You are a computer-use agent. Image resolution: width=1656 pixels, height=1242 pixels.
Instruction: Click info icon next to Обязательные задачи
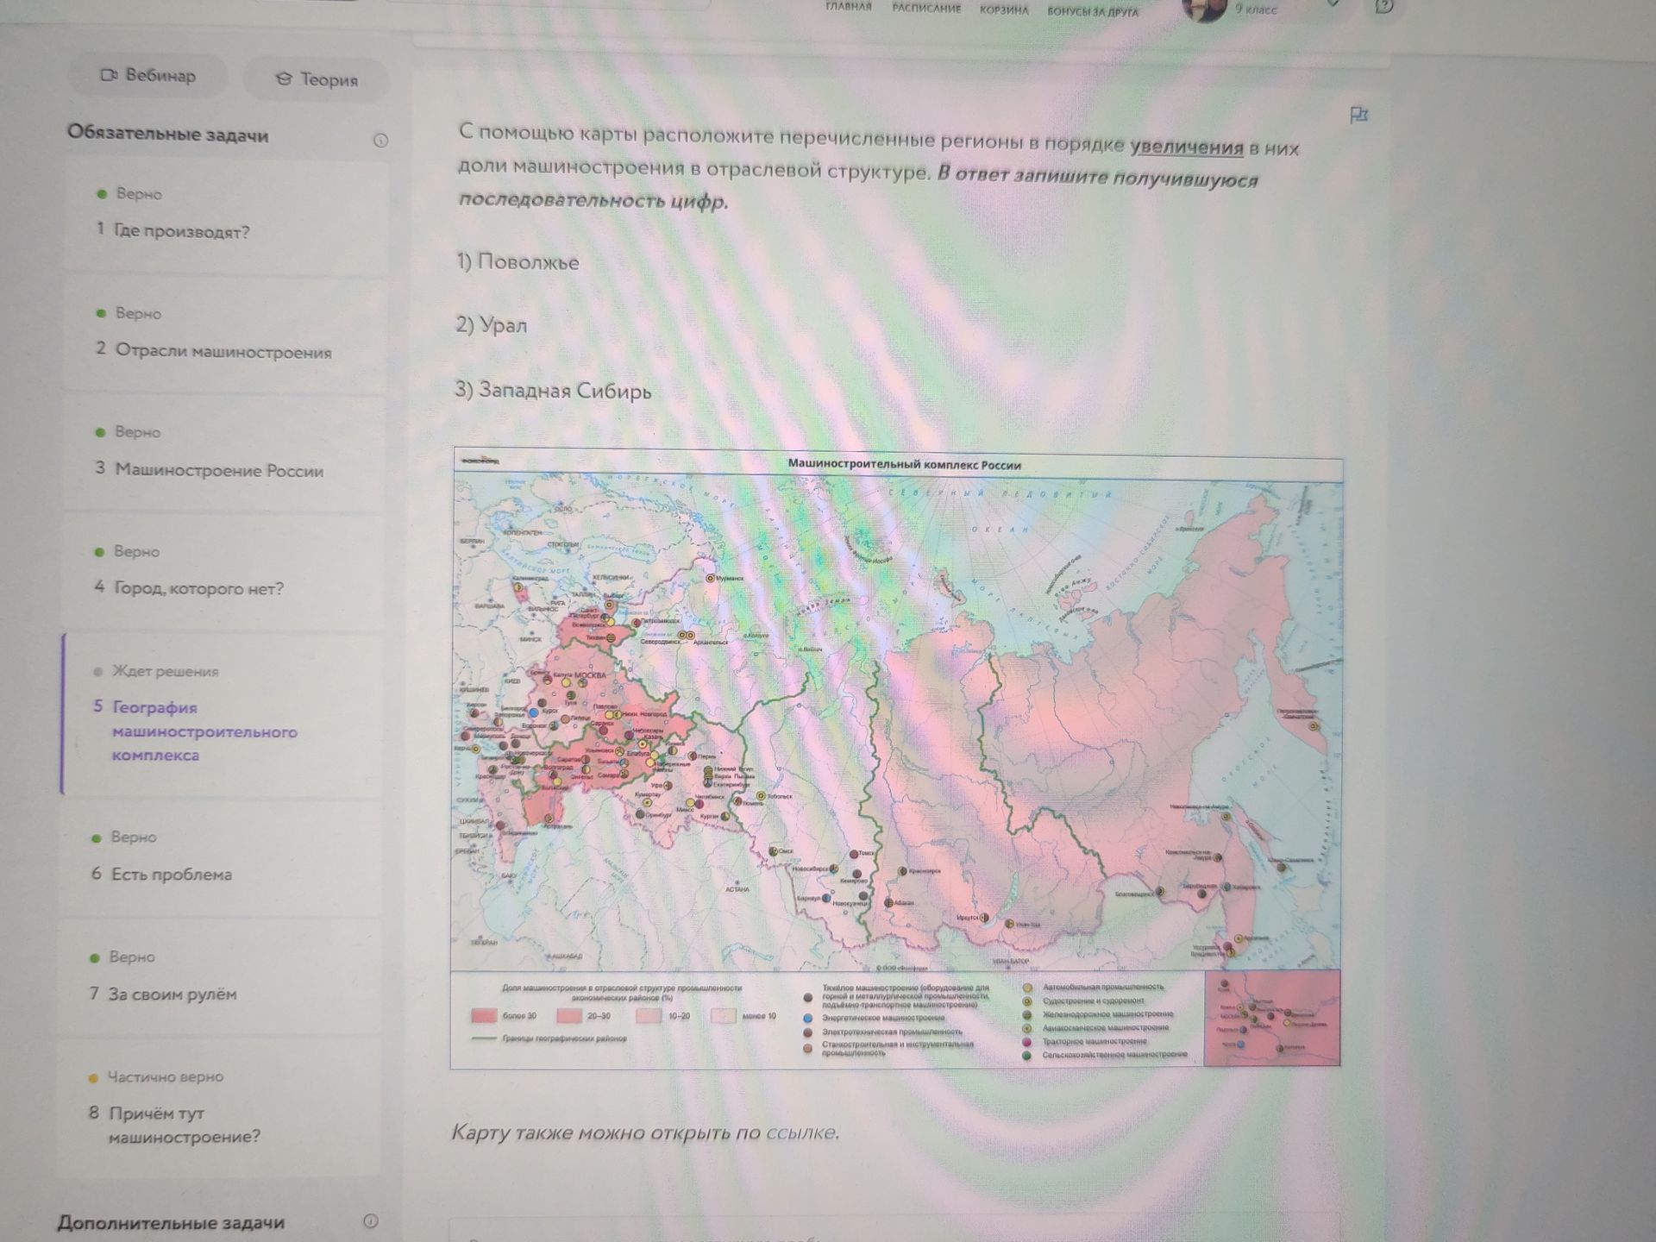tap(380, 140)
